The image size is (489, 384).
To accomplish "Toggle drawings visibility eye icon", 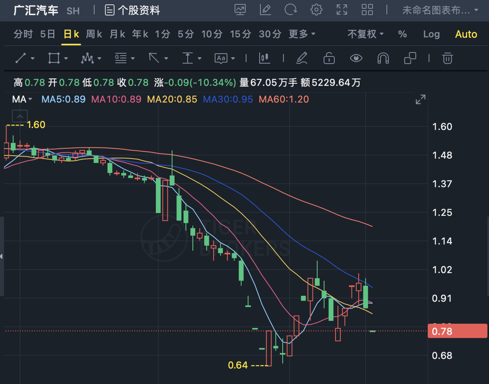I will (356, 58).
